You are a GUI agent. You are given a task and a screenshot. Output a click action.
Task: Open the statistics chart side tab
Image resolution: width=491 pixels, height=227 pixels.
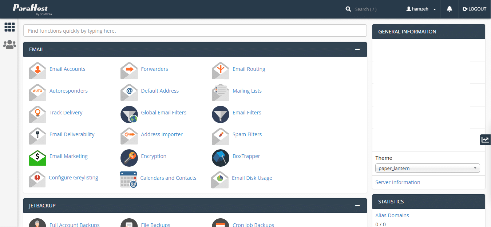pyautogui.click(x=485, y=139)
